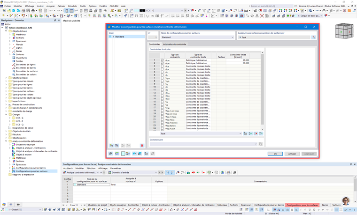The image size is (357, 215).
Task: Click the new configuration icon under Liste
Action: 111,146
